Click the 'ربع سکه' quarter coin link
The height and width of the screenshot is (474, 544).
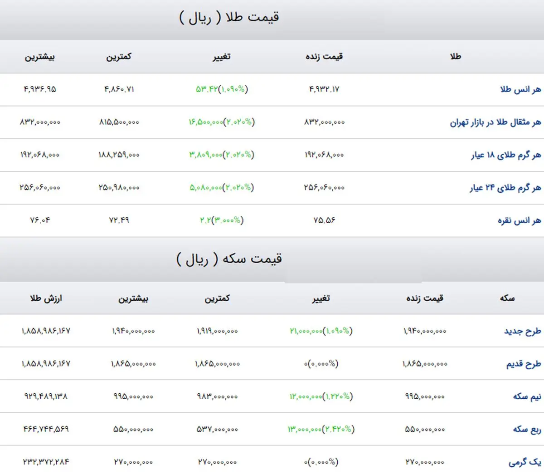click(527, 429)
